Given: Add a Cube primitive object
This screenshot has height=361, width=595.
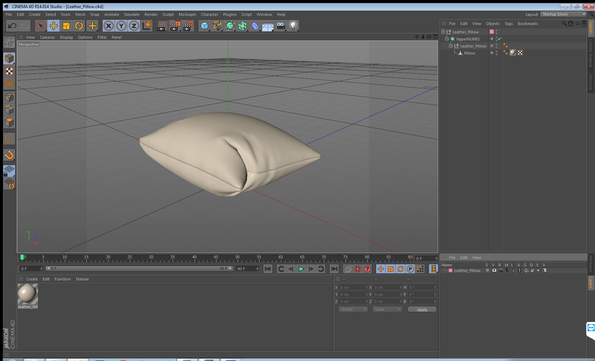Looking at the screenshot, I should (x=204, y=26).
